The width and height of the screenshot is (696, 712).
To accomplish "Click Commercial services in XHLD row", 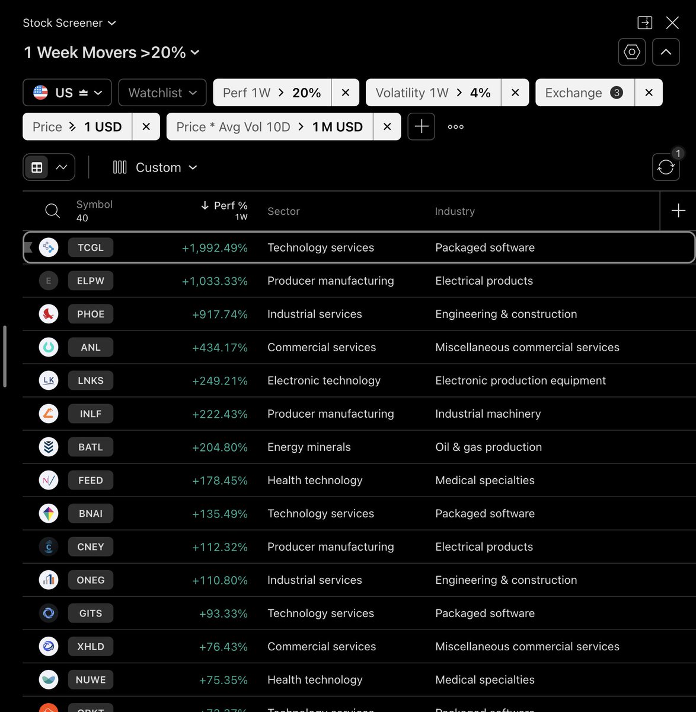I will 322,646.
